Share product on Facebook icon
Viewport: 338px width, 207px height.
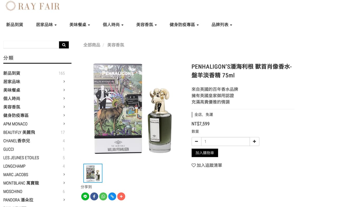coord(94,196)
